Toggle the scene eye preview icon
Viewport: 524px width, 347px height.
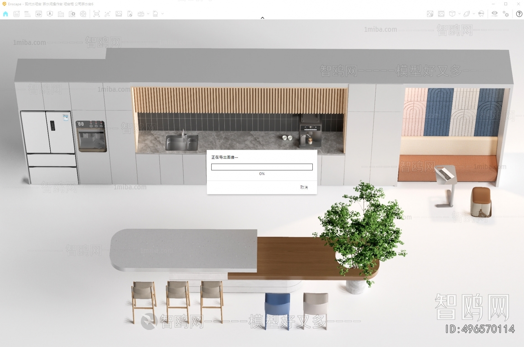(x=39, y=14)
